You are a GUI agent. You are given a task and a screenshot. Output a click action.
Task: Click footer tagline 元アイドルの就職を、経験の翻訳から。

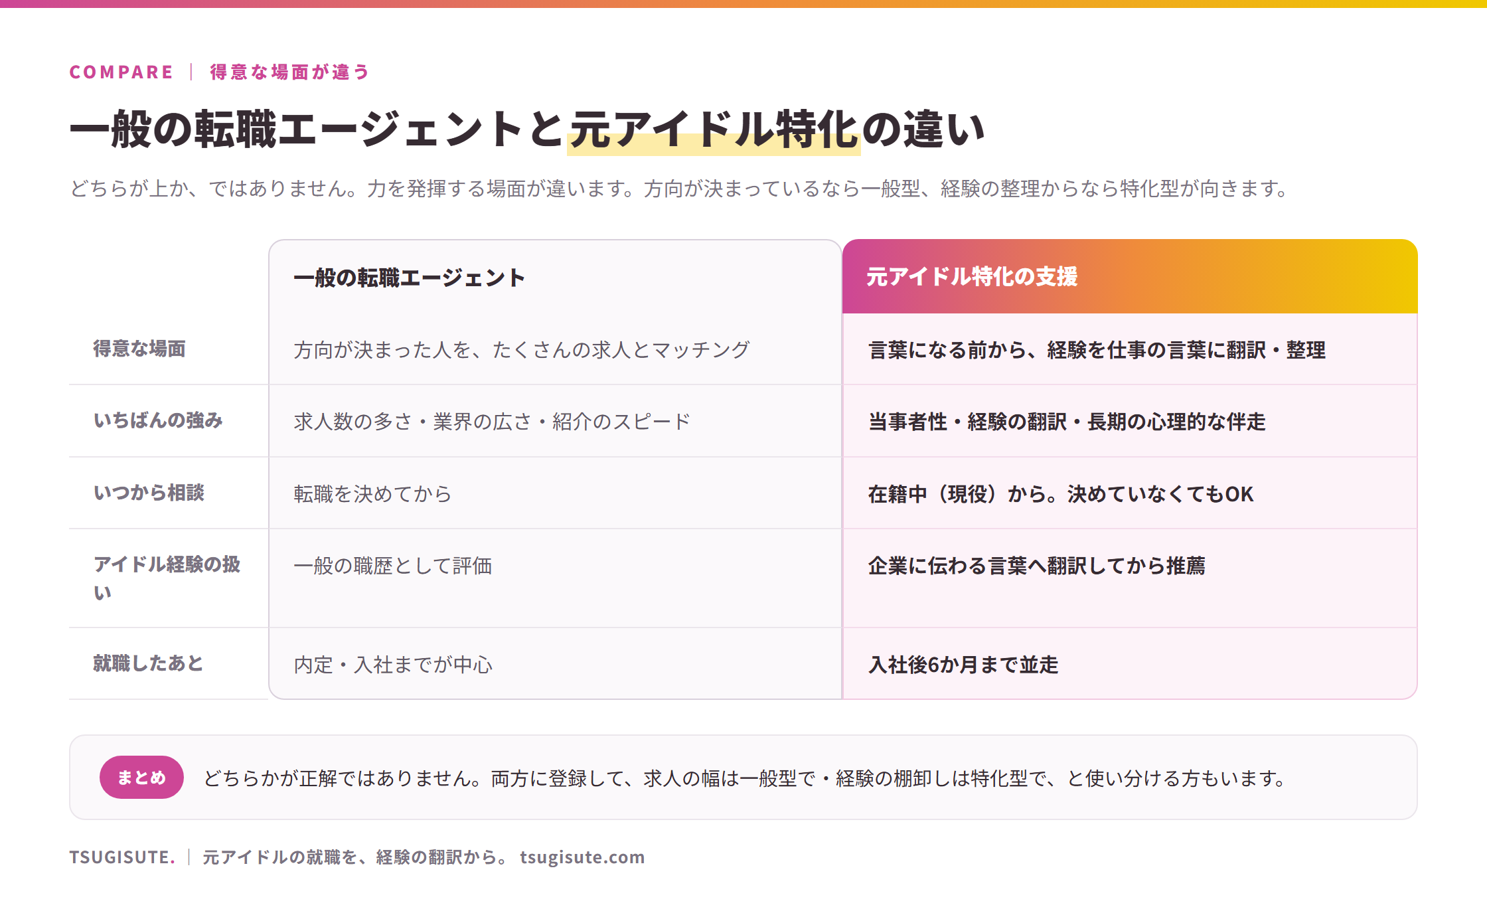coord(354,857)
